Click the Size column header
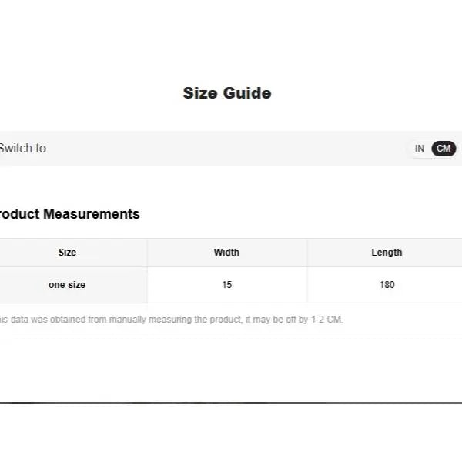 67,253
